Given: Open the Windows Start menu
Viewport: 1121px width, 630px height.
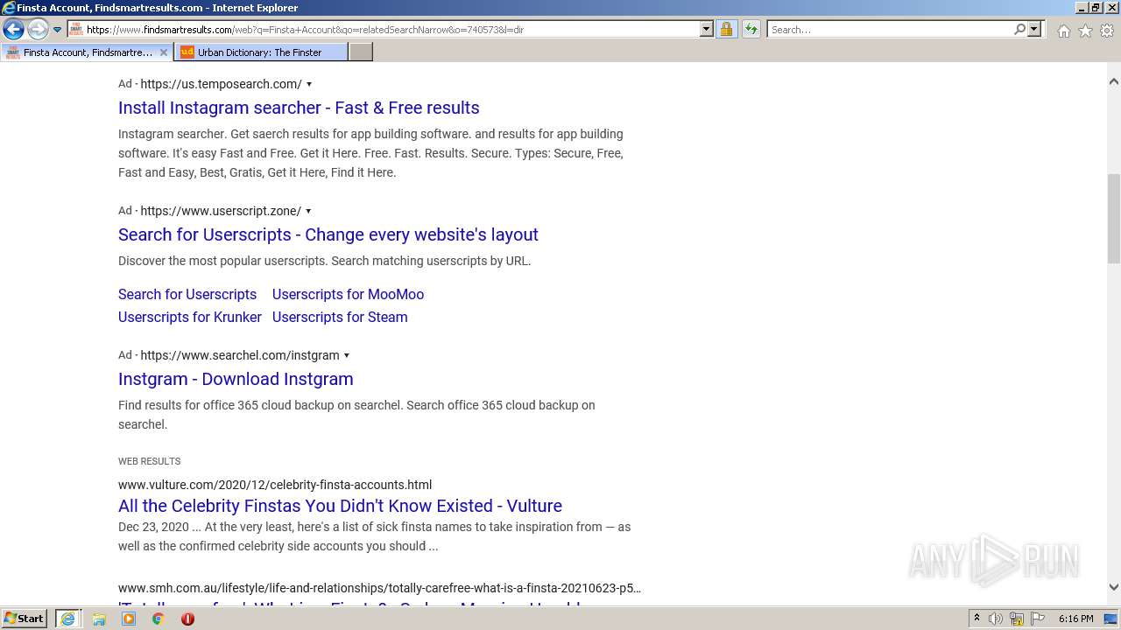Looking at the screenshot, I should (x=25, y=618).
